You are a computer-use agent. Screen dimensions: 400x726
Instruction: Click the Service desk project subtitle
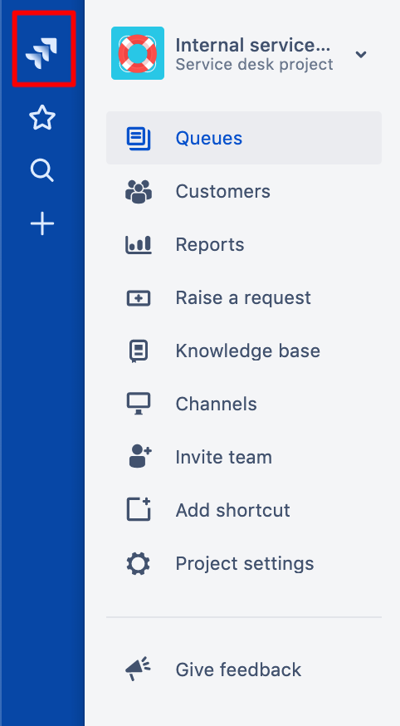254,64
